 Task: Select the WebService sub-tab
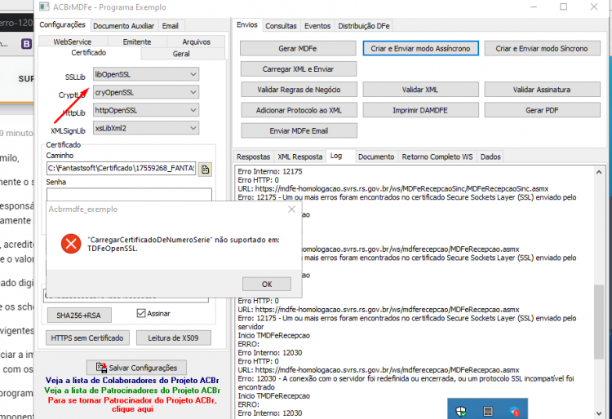[x=72, y=42]
